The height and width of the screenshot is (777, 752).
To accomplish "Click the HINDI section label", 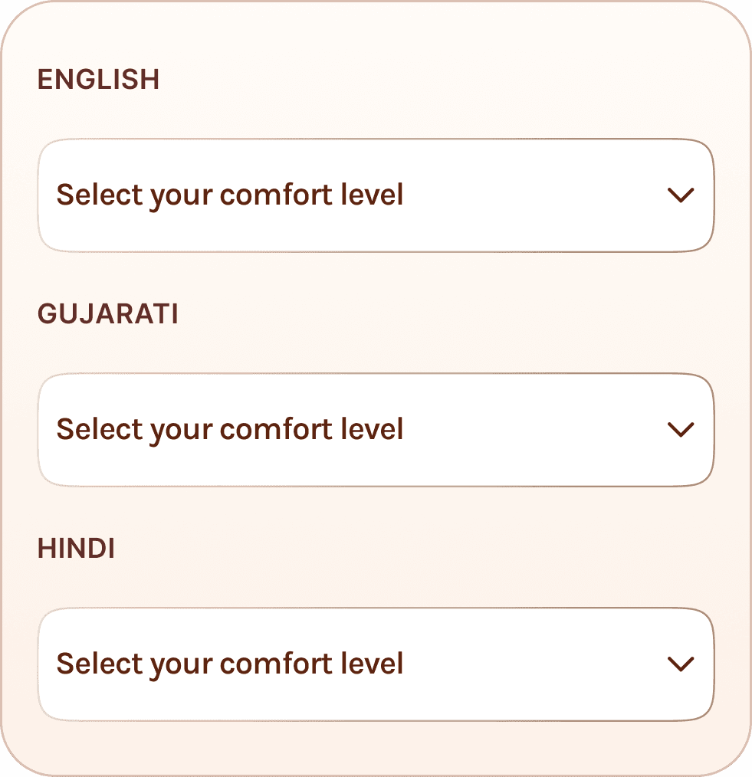I will [76, 549].
